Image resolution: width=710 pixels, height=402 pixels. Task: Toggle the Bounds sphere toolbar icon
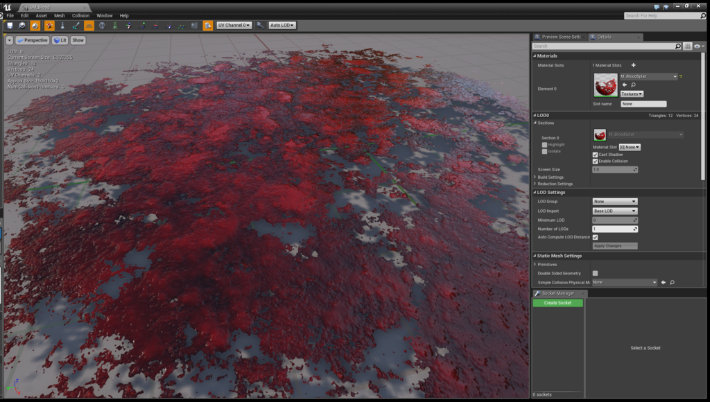click(103, 26)
